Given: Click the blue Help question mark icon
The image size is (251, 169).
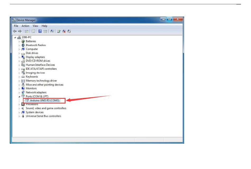Looking at the screenshot, I should coord(40,31).
